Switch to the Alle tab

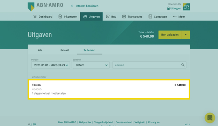point(40,50)
